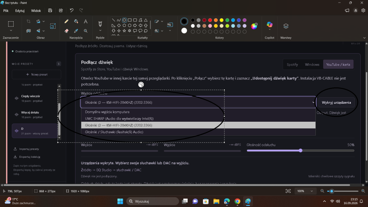
Task: Choose the five-point star shape
Action: coord(124,31)
